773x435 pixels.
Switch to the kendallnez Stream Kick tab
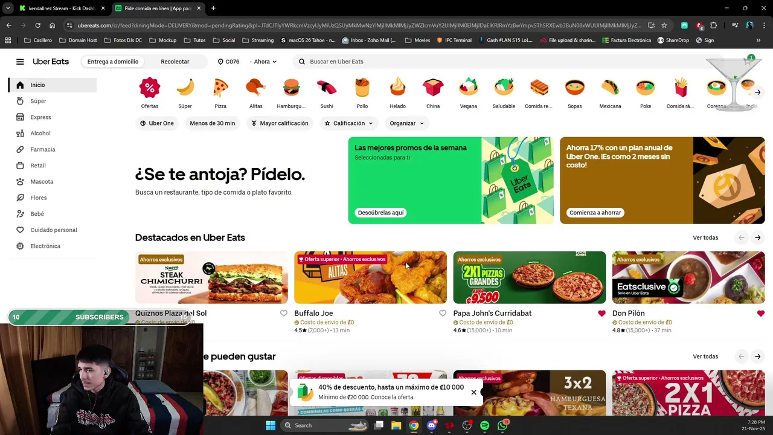point(60,8)
